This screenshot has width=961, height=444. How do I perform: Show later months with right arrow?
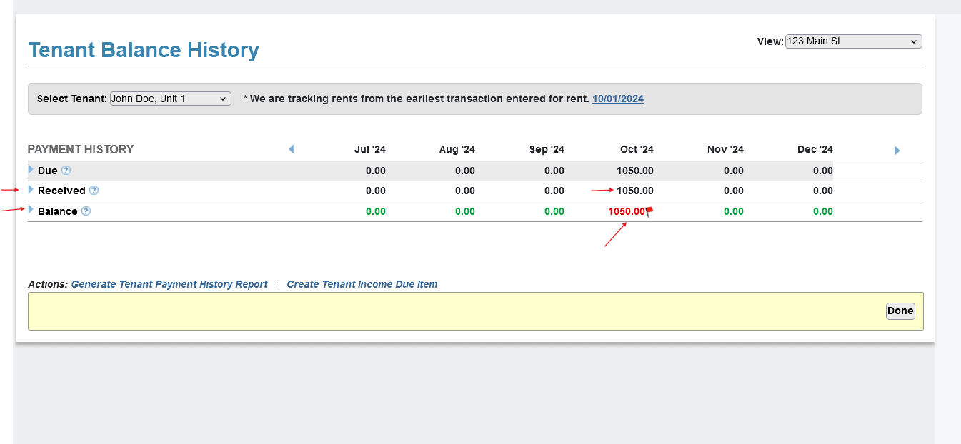tap(897, 151)
